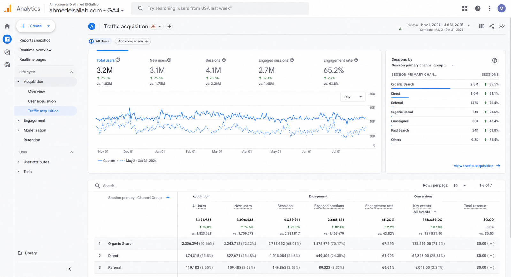Screen dimensions: 511x277
Task: Open the Reports icon in left rail
Action: point(7,39)
